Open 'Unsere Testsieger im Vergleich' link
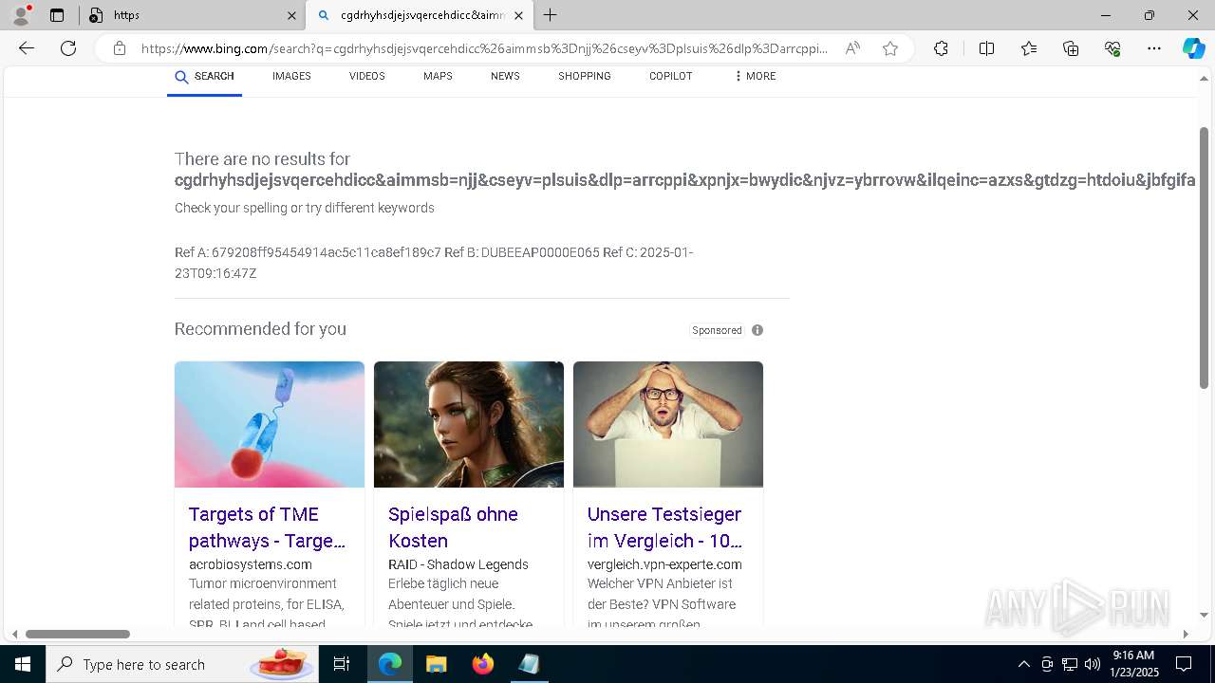Image resolution: width=1215 pixels, height=683 pixels. pos(664,527)
